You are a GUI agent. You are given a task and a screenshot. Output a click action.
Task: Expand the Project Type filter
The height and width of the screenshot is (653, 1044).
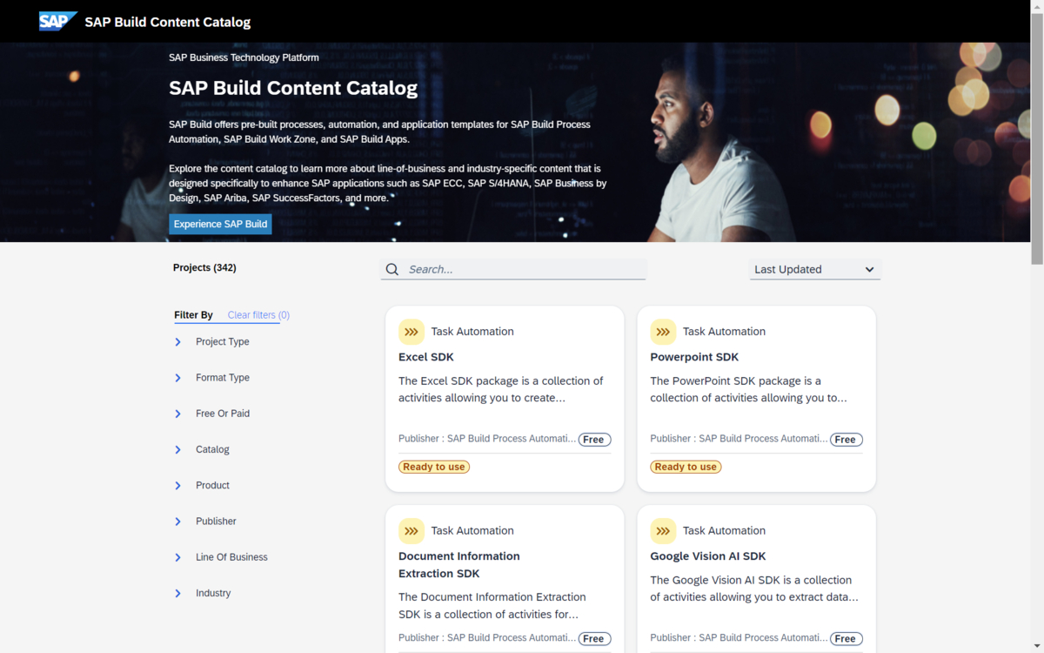click(178, 342)
